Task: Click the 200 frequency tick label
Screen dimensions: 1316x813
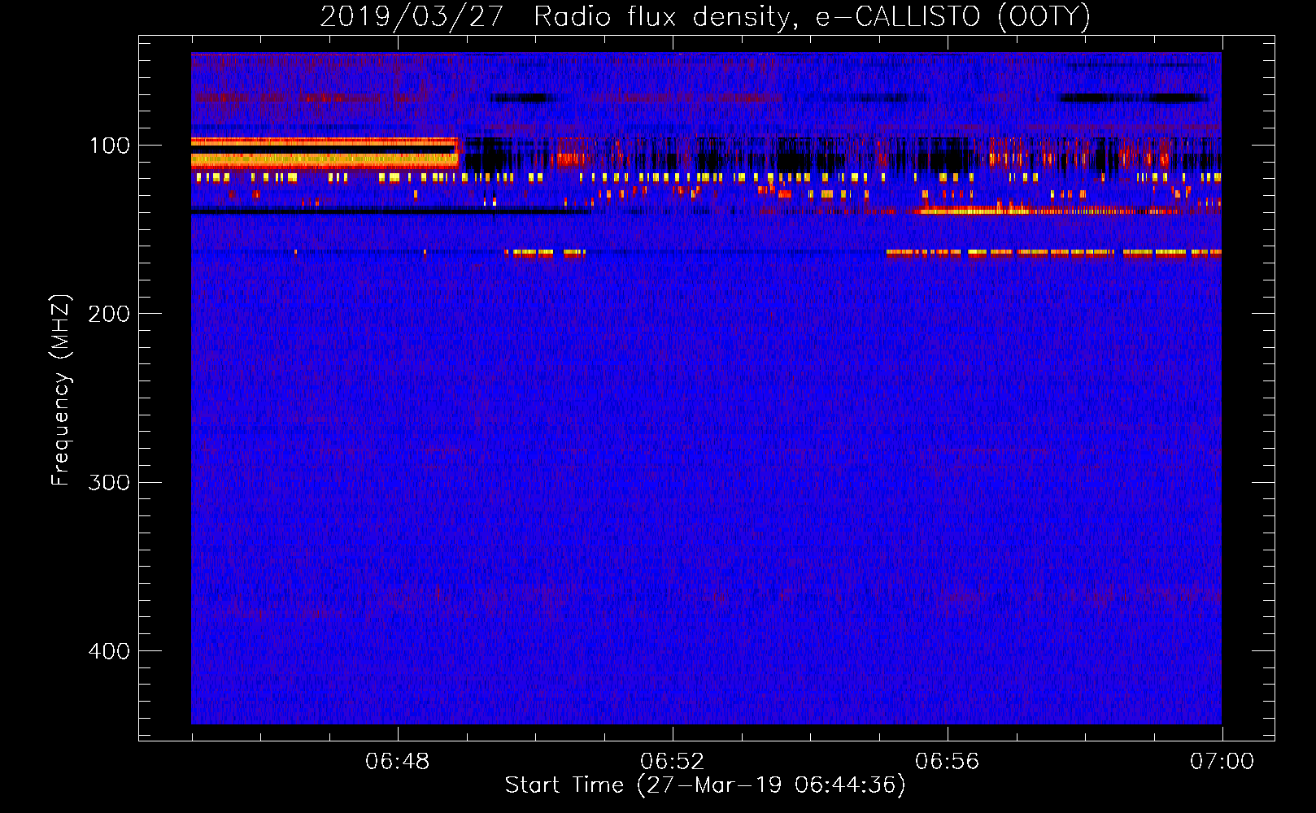Action: pyautogui.click(x=108, y=314)
